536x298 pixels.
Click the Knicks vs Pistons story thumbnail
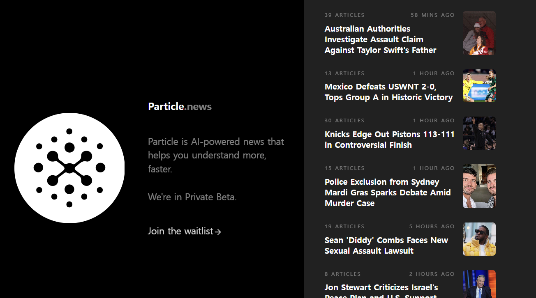coord(479,133)
